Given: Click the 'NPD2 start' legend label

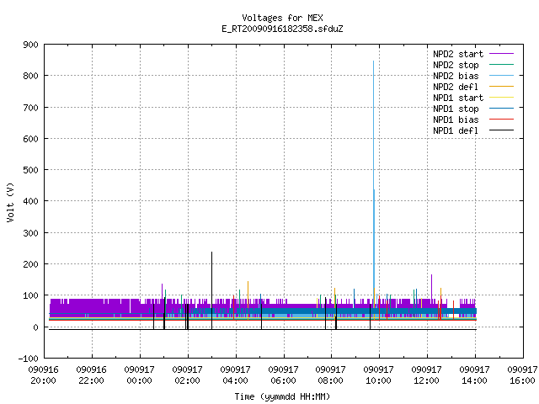Looking at the screenshot, I should (458, 54).
